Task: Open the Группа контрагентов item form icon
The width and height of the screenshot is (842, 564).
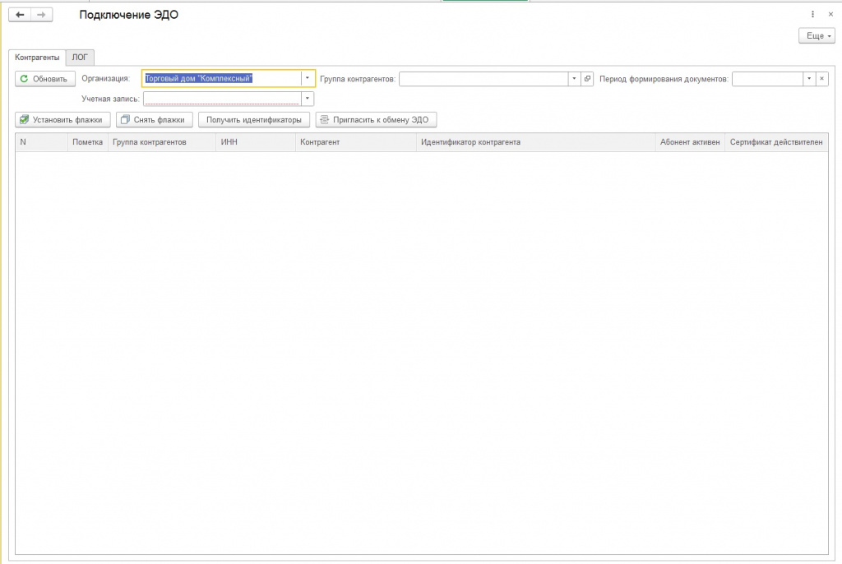Action: 587,79
